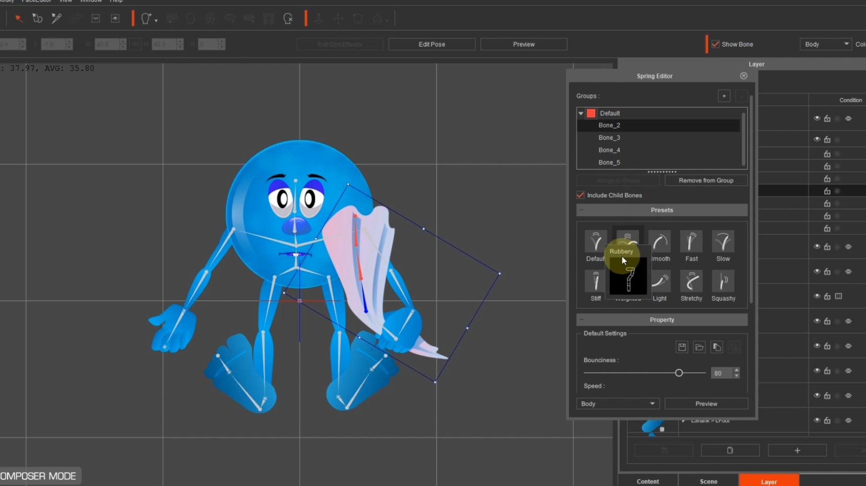Copy spring settings icon
The width and height of the screenshot is (866, 486).
pos(716,347)
